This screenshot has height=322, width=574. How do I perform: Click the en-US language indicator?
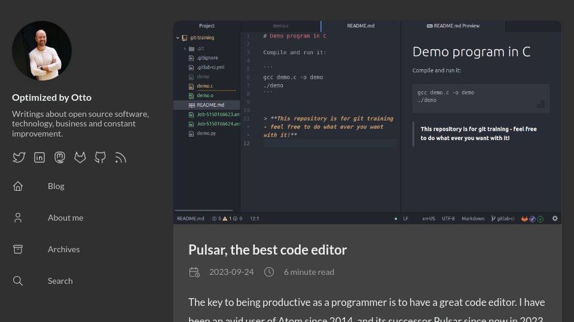click(429, 219)
